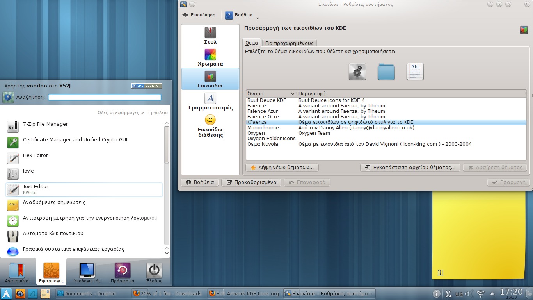533x300 pixels.
Task: Open the Γραμματοσειρές fonts category
Action: point(210,101)
